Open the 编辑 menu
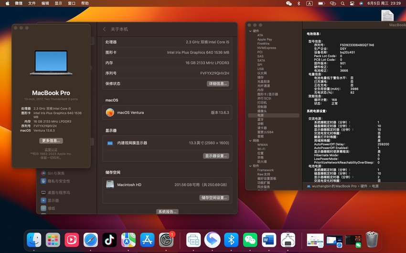The height and width of the screenshot is (253, 406). 45,3
